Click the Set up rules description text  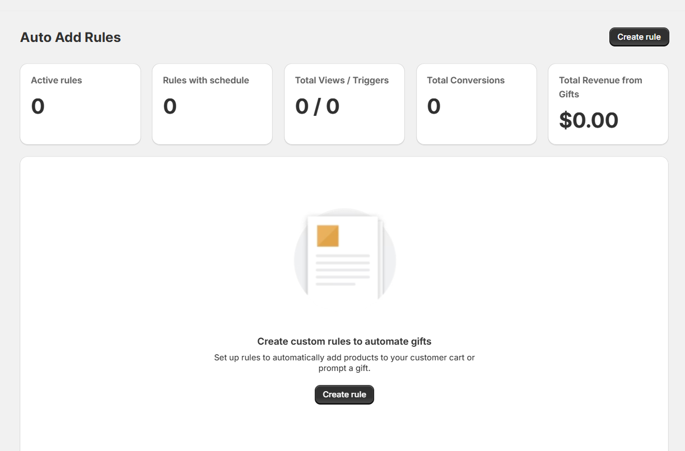(344, 358)
